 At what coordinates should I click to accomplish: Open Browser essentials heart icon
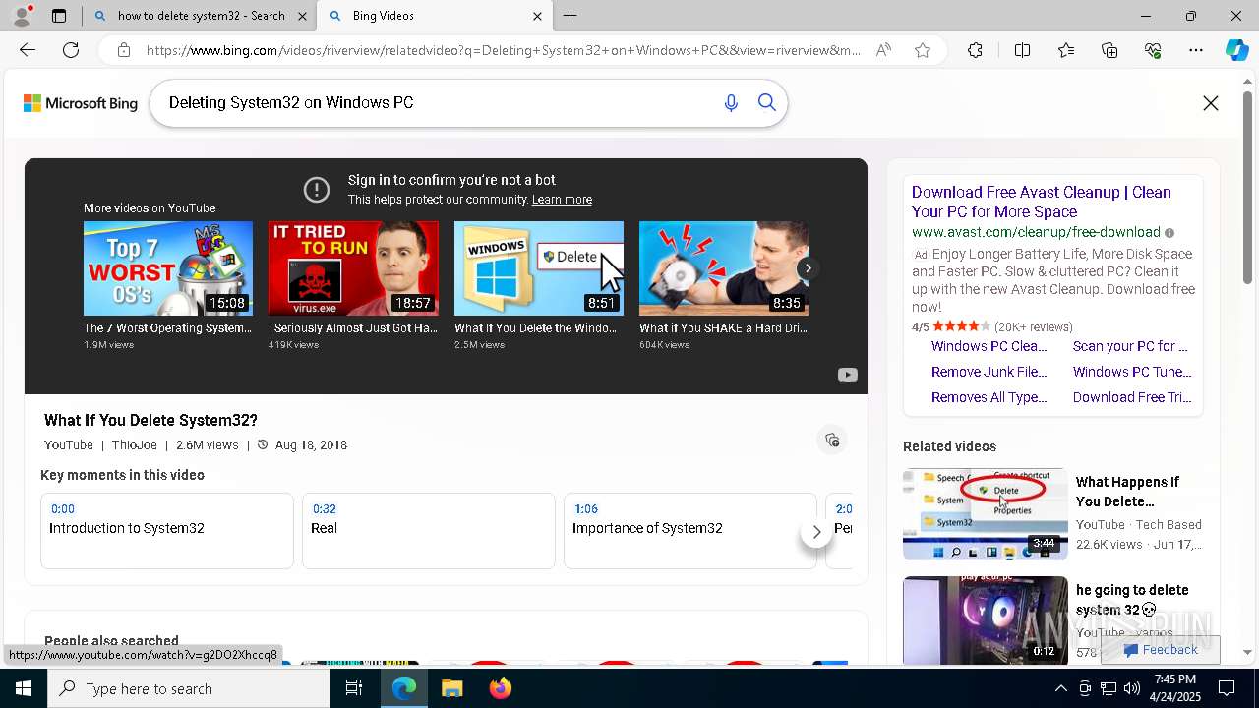pyautogui.click(x=1153, y=50)
